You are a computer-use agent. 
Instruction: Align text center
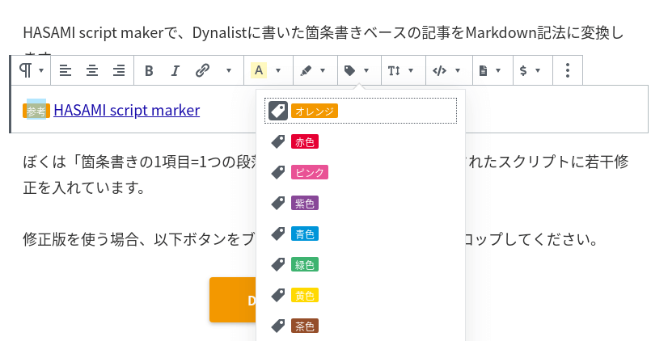click(x=92, y=70)
